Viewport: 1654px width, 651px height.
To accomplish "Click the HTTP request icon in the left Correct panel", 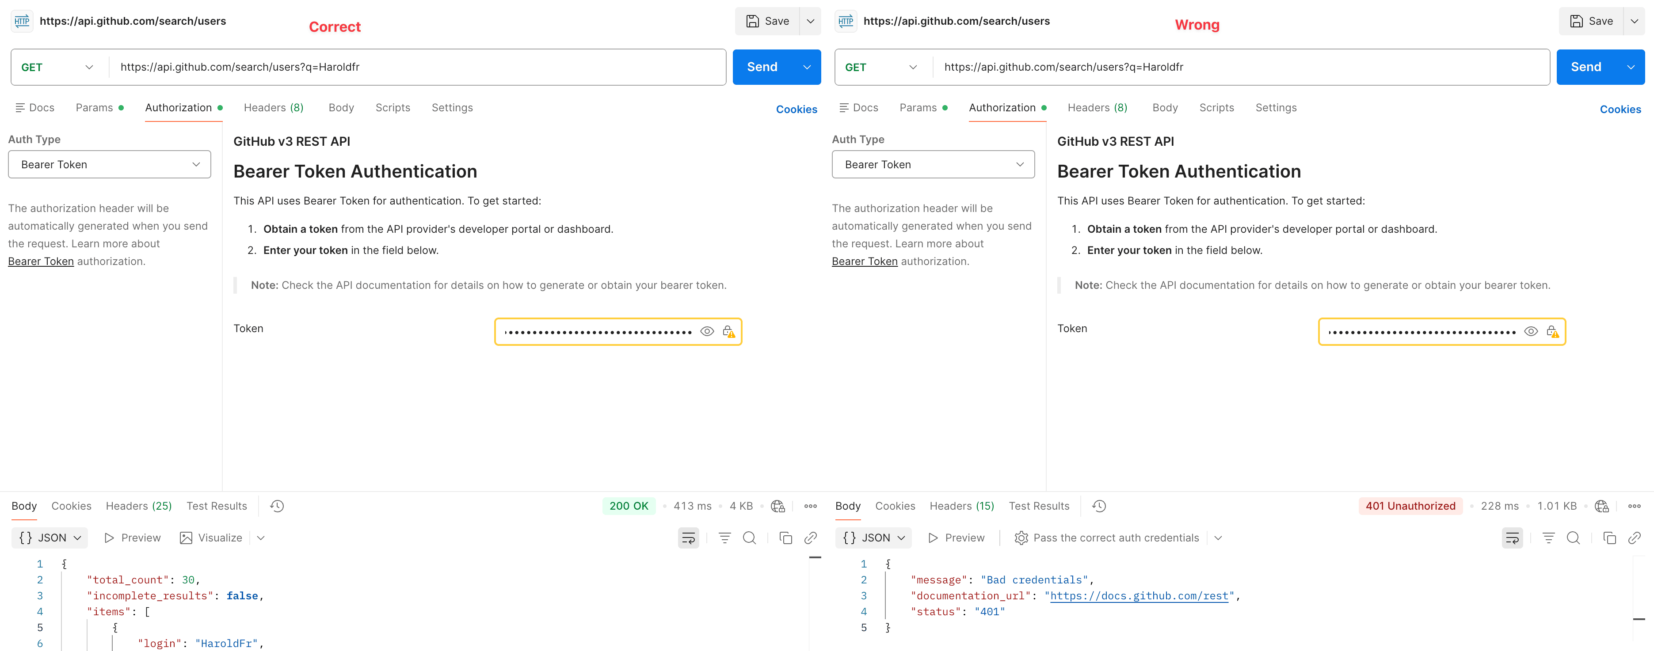I will (x=22, y=21).
